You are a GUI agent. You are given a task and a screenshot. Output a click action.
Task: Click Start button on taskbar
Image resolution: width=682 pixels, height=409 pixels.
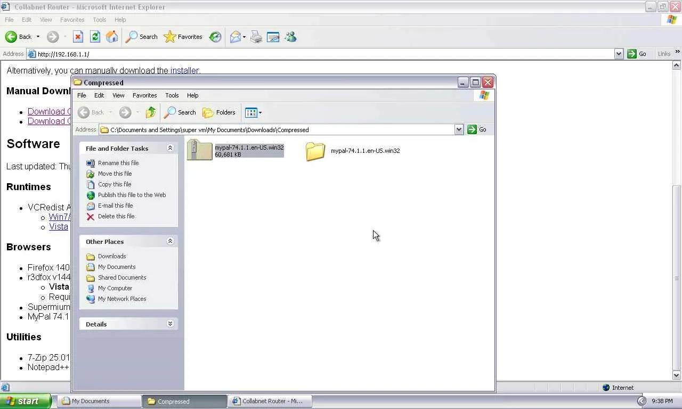(26, 401)
